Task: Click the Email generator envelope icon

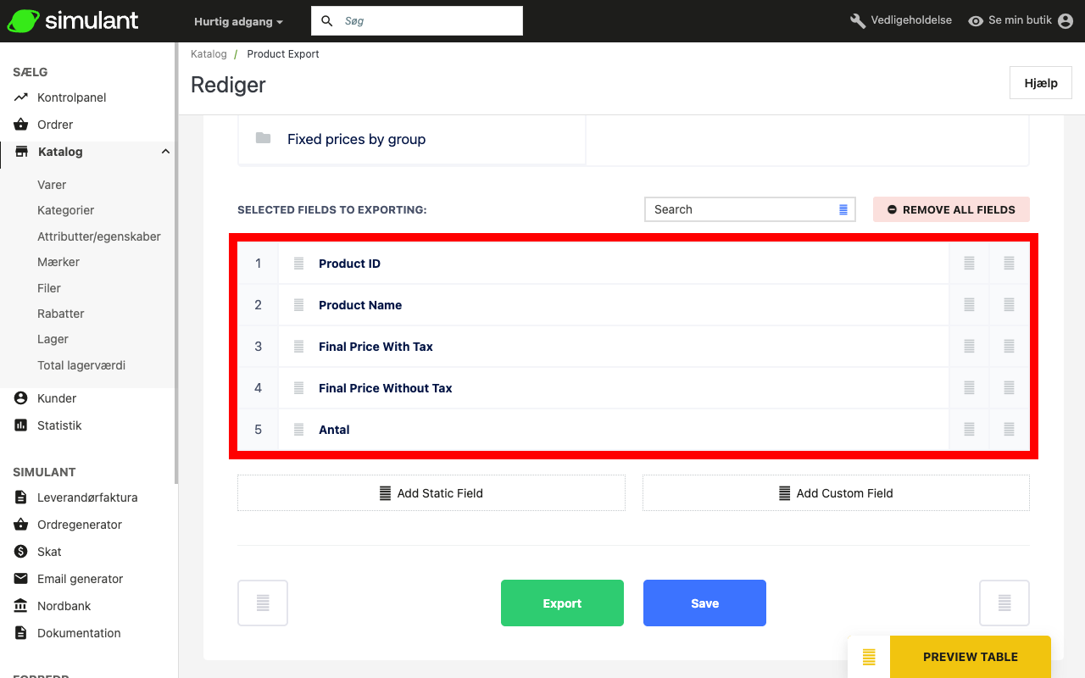Action: (x=21, y=579)
